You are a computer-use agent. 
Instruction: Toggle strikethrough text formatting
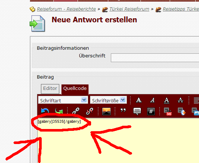(180, 100)
